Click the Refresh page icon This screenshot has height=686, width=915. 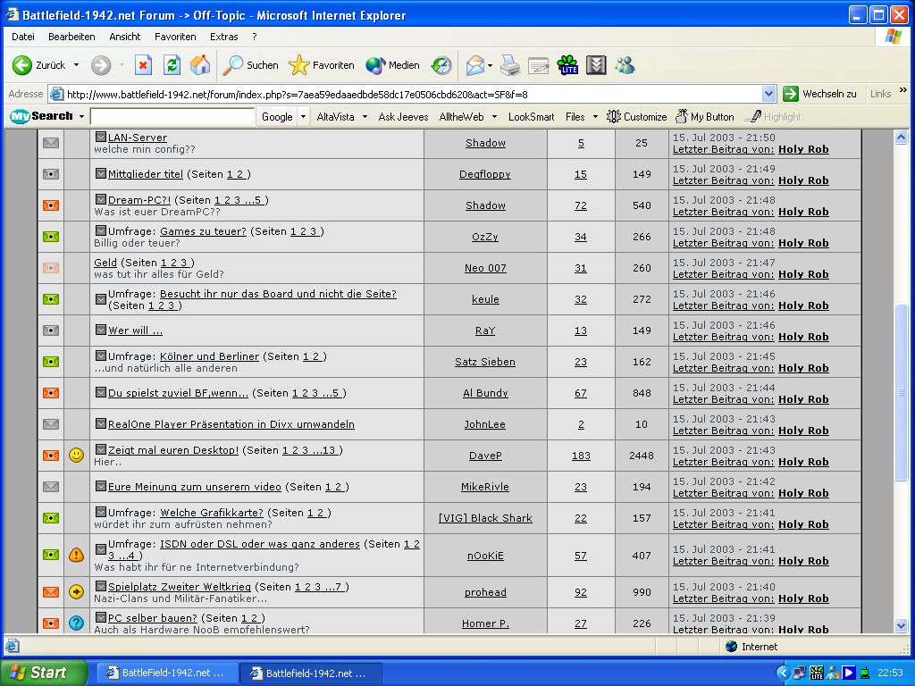(x=172, y=65)
